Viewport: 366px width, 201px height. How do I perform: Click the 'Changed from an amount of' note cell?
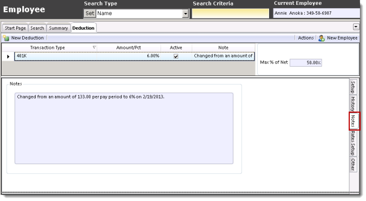click(224, 56)
